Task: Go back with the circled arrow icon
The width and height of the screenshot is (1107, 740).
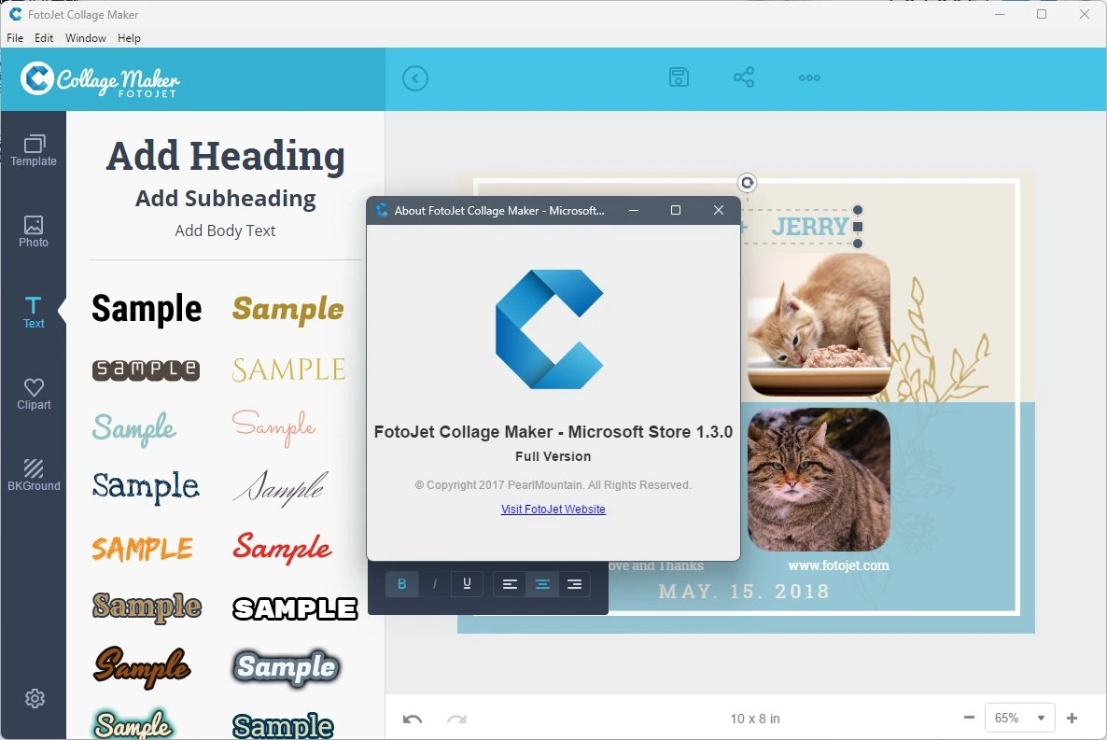Action: click(x=415, y=78)
